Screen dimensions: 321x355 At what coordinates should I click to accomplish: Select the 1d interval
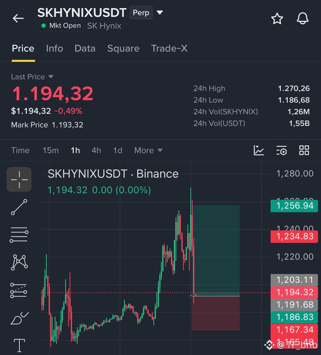pyautogui.click(x=117, y=150)
